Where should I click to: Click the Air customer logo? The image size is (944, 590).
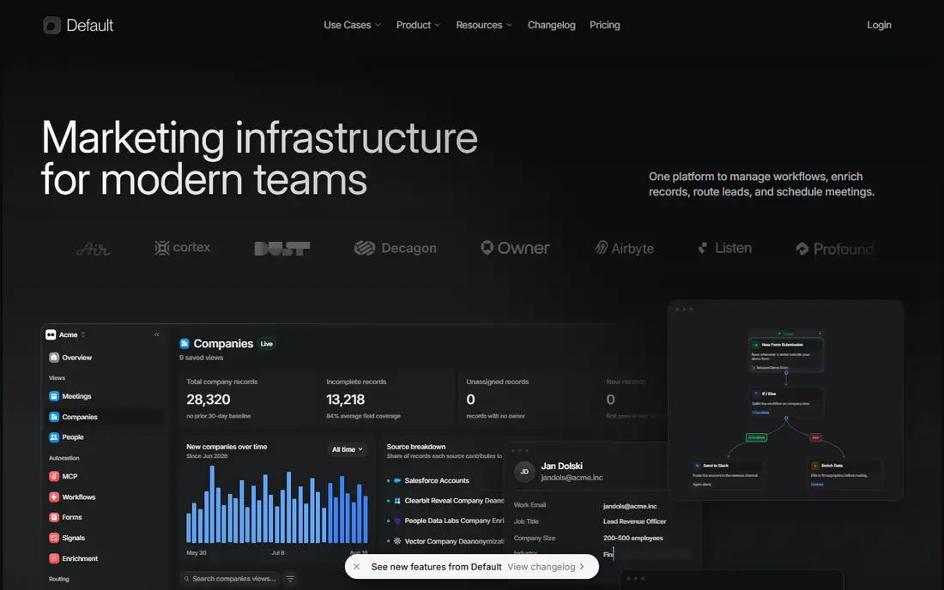tap(94, 249)
